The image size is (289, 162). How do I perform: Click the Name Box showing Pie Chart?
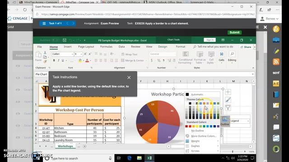tap(41, 74)
